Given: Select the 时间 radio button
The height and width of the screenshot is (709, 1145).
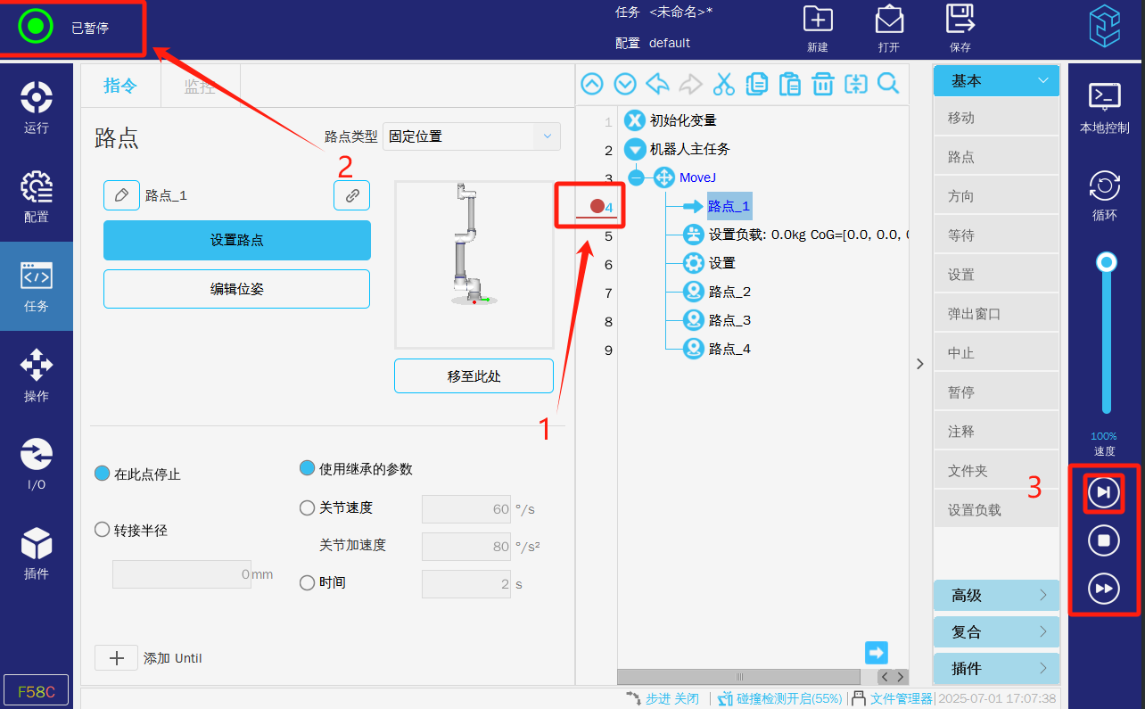Looking at the screenshot, I should coord(308,582).
